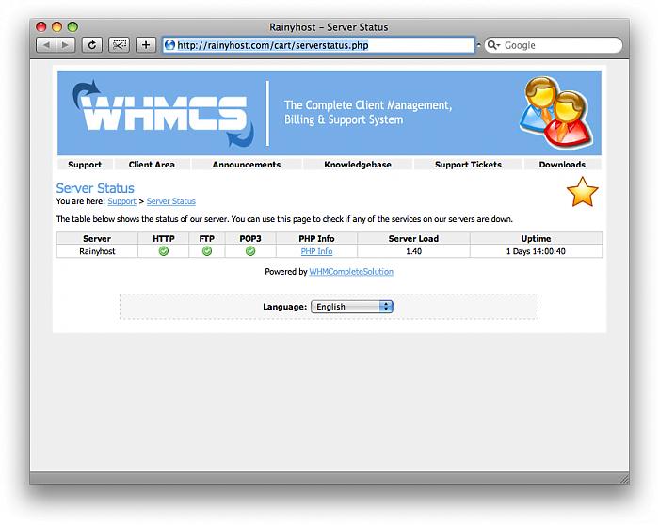Click the FTP column header
Screen dimensions: 659x525
coord(207,239)
